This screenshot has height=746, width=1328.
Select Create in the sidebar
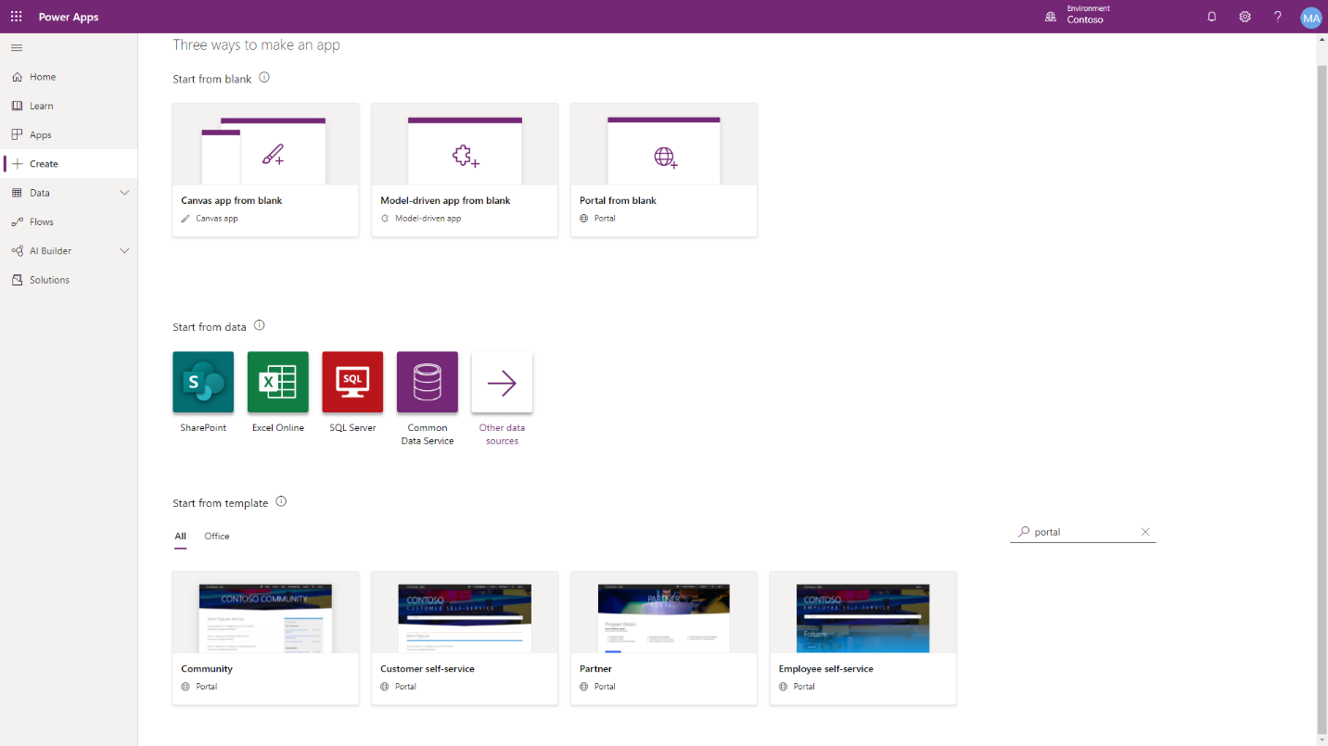click(70, 163)
